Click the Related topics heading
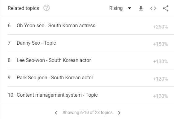 click(x=24, y=8)
